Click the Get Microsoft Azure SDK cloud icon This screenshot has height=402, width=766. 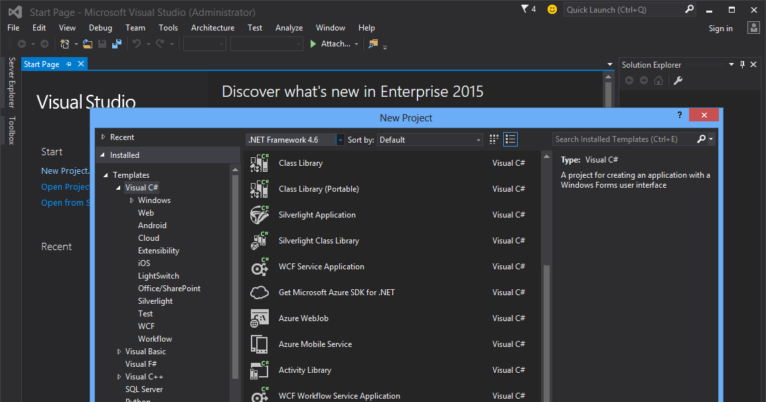[x=260, y=292]
